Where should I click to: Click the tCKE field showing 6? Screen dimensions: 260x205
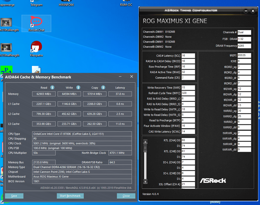point(244,61)
